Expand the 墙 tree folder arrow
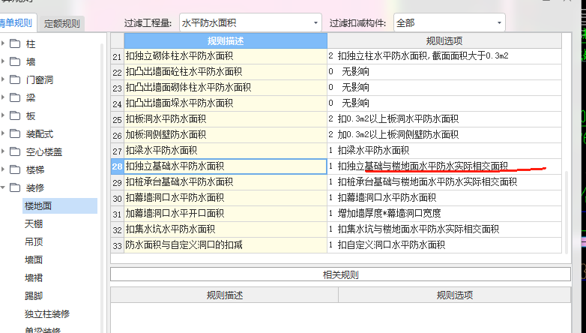Screen dimensions: 586x333 [x=2, y=61]
